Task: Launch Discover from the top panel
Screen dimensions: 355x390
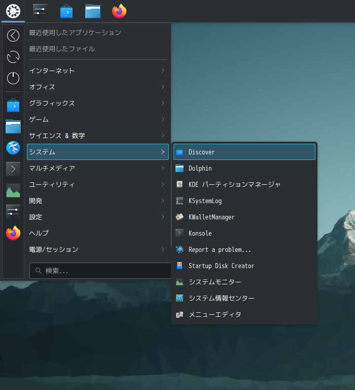Action: point(66,12)
